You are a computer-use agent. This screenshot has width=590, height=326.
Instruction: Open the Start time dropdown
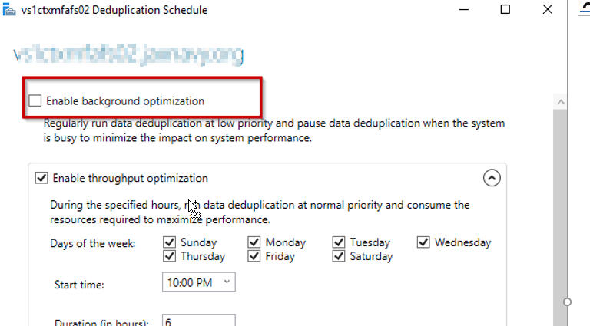199,282
